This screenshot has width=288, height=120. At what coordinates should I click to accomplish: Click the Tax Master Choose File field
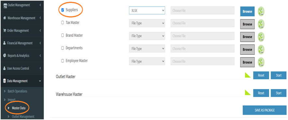pyautogui.click(x=203, y=23)
